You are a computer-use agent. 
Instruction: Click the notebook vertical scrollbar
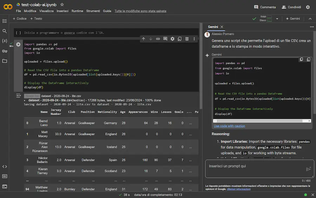(x=201, y=66)
